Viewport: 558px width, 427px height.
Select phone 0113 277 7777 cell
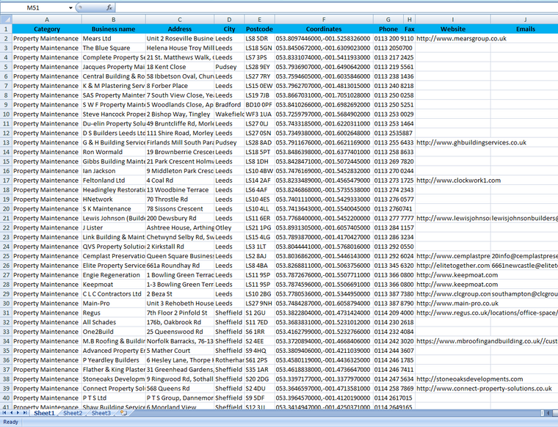pyautogui.click(x=388, y=219)
